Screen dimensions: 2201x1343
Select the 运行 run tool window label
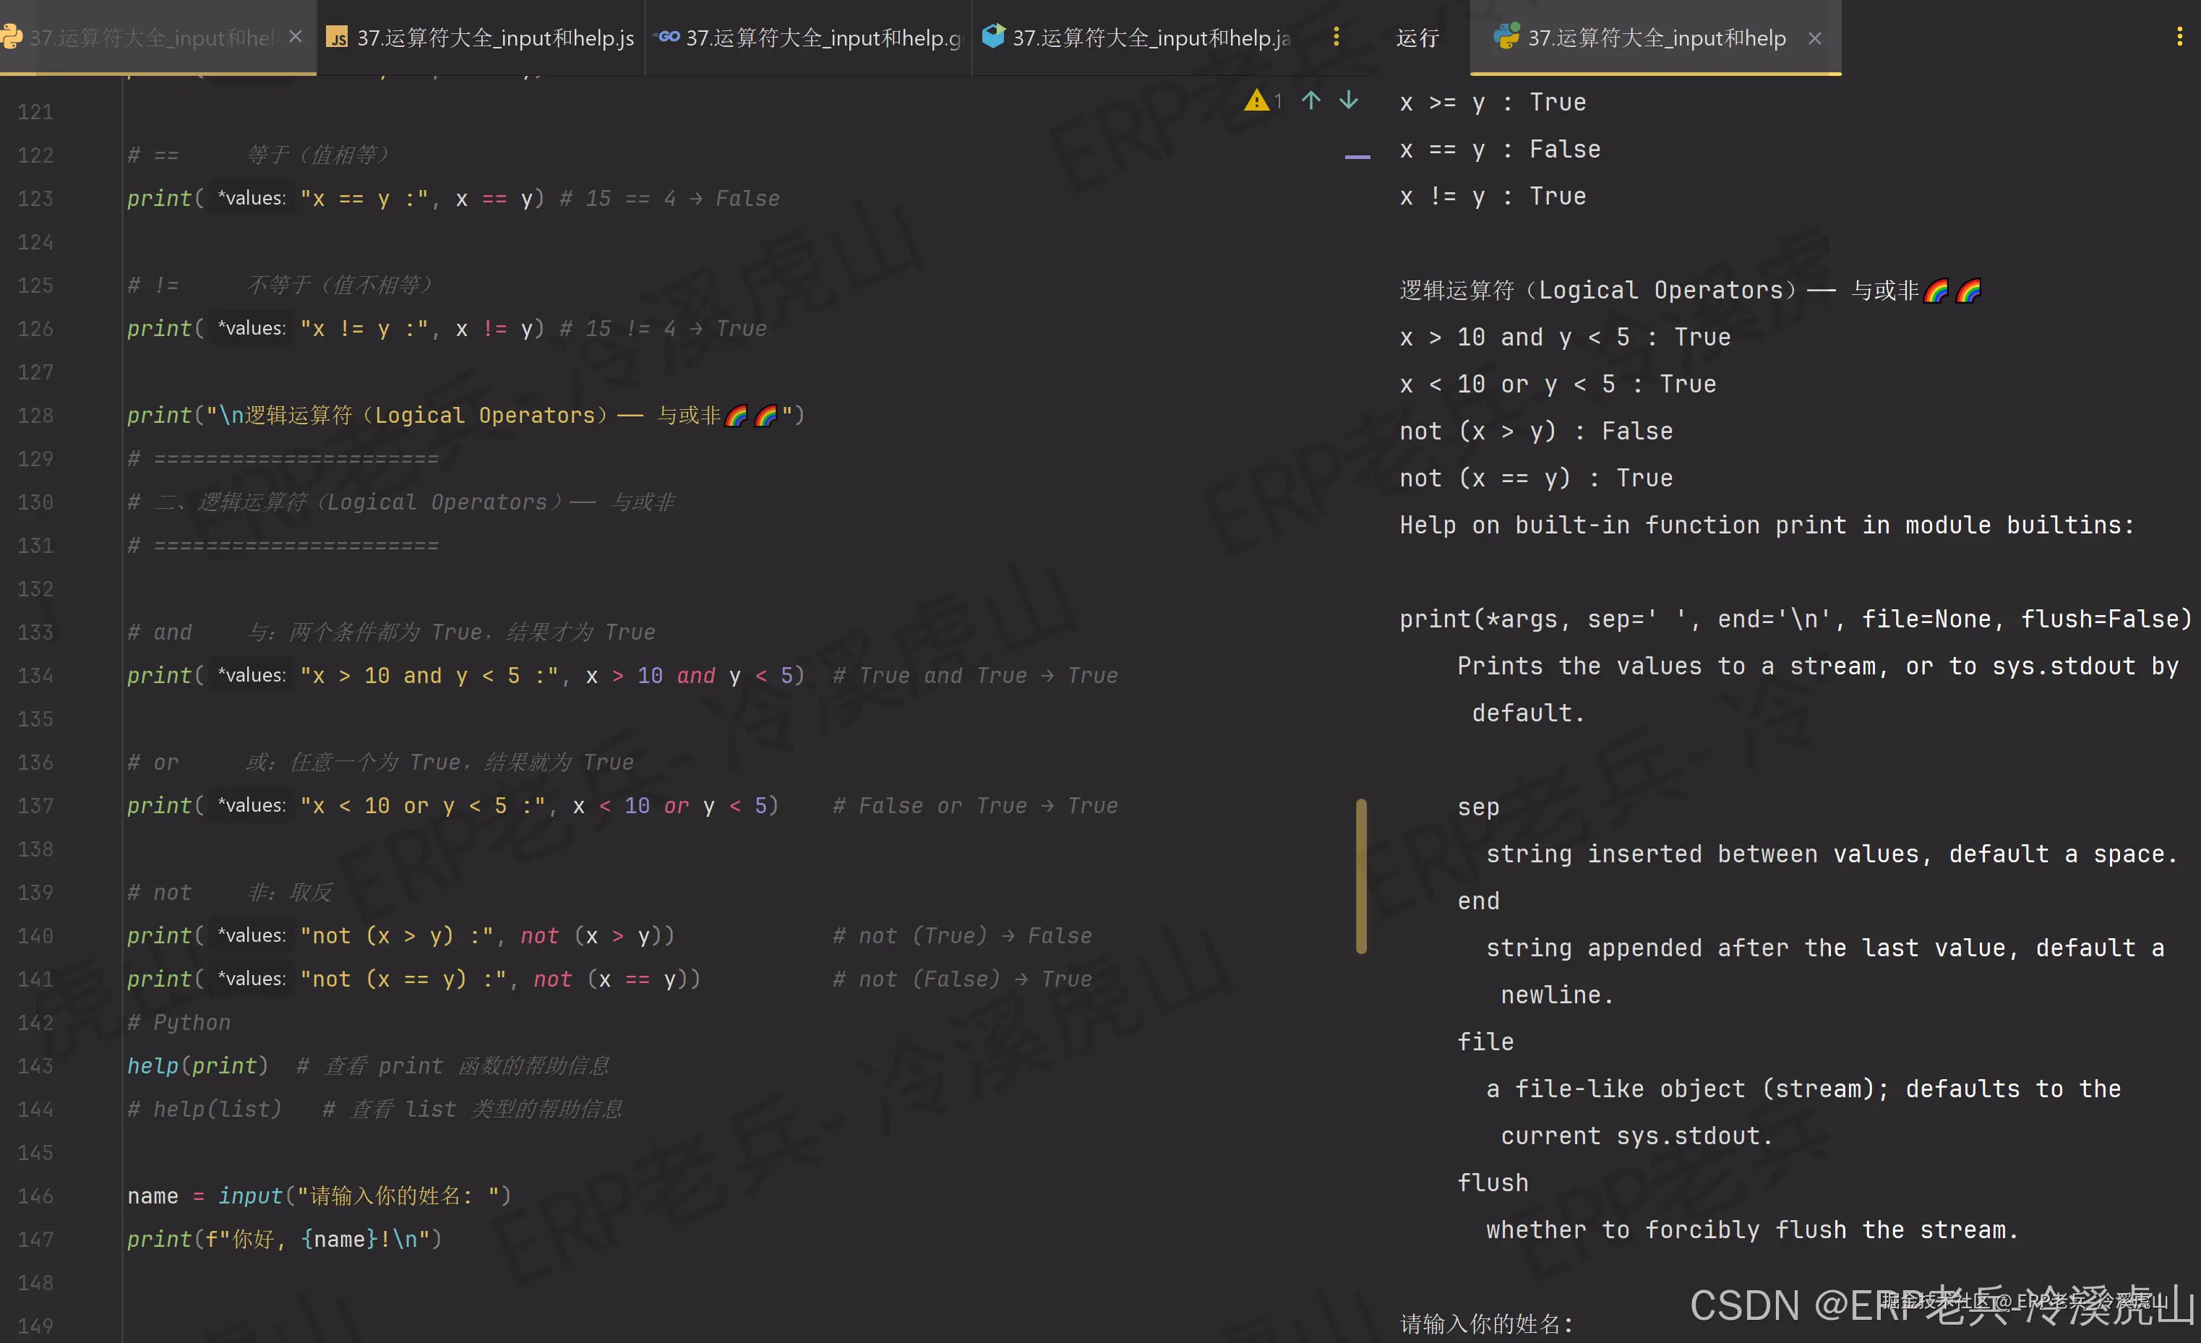[1417, 38]
